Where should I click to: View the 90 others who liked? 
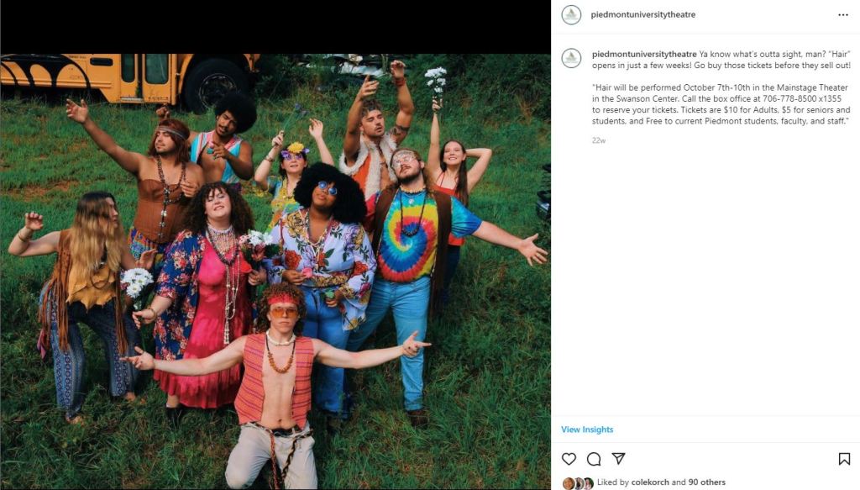click(x=706, y=482)
